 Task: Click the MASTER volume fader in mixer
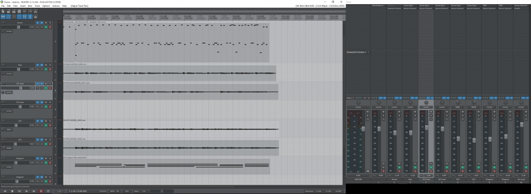click(x=363, y=129)
